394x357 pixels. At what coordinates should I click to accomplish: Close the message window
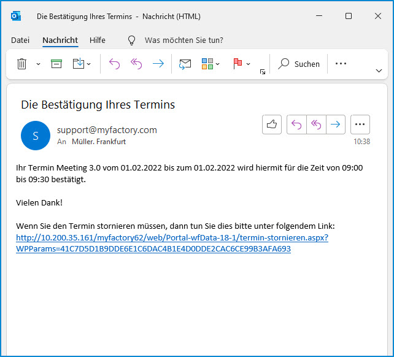pyautogui.click(x=378, y=16)
